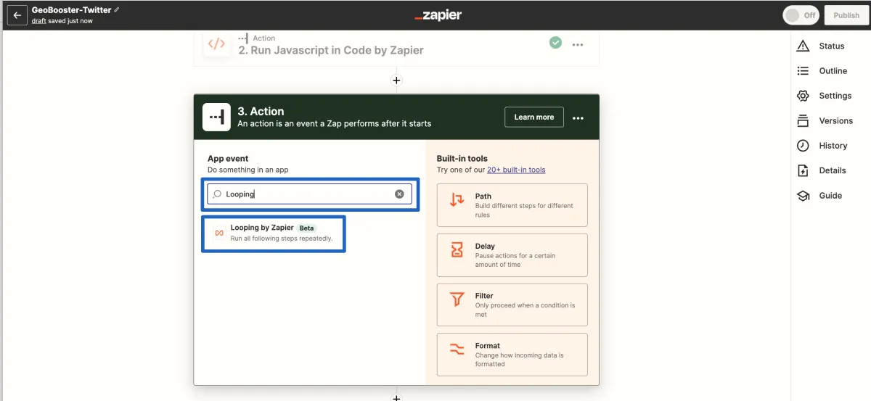The height and width of the screenshot is (401, 871).
Task: Click the Publish button
Action: pos(846,15)
